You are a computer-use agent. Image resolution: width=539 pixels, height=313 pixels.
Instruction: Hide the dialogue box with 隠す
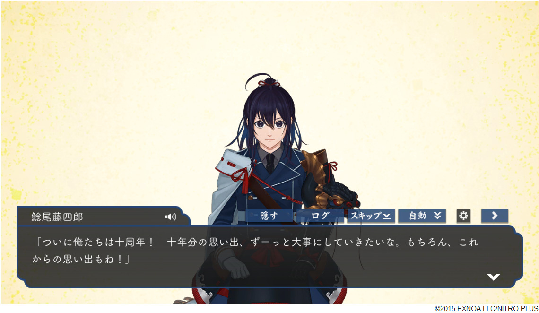(269, 216)
